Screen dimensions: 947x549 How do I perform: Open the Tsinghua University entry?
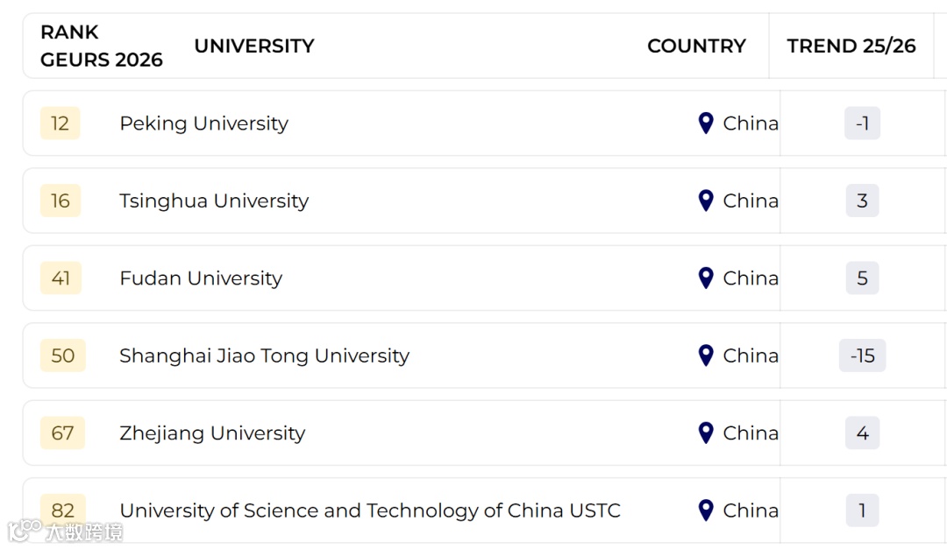(x=214, y=201)
